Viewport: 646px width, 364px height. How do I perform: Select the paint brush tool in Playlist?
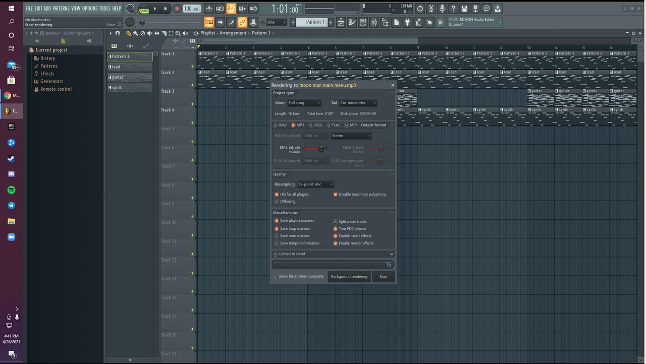(x=135, y=33)
